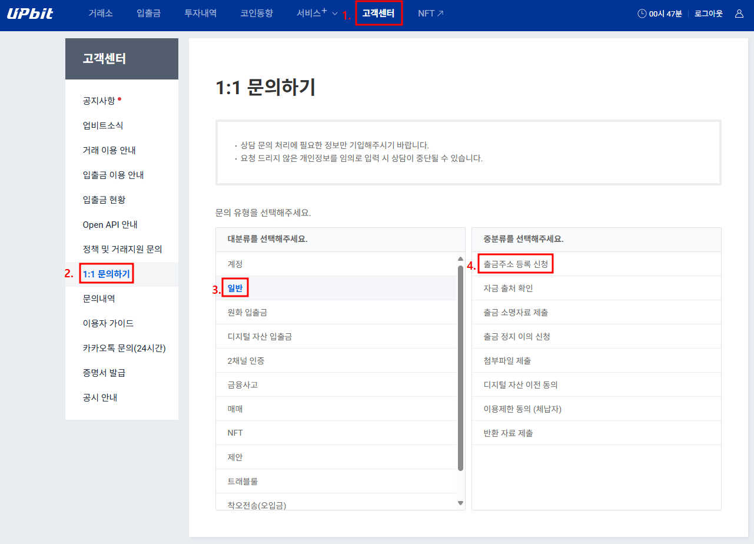Screen dimensions: 754x544
Task: Click the clock icon beside 00시 47분
Action: pyautogui.click(x=642, y=13)
